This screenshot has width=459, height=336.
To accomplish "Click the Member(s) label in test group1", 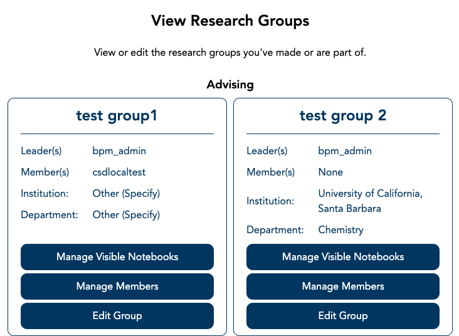I will click(41, 172).
